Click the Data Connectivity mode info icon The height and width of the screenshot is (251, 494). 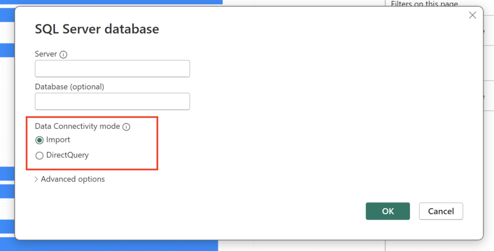(126, 127)
